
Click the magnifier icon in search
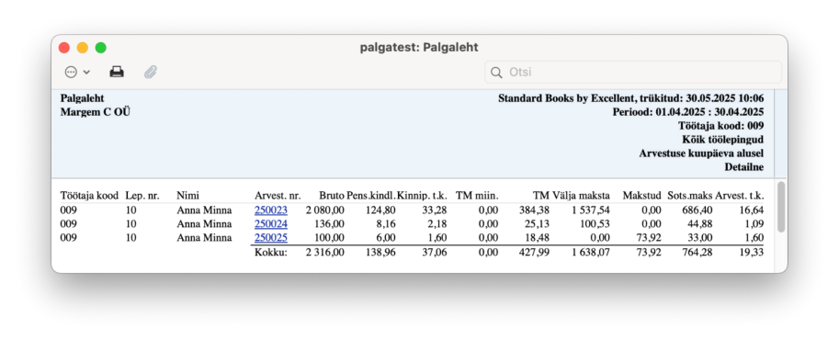pyautogui.click(x=496, y=73)
